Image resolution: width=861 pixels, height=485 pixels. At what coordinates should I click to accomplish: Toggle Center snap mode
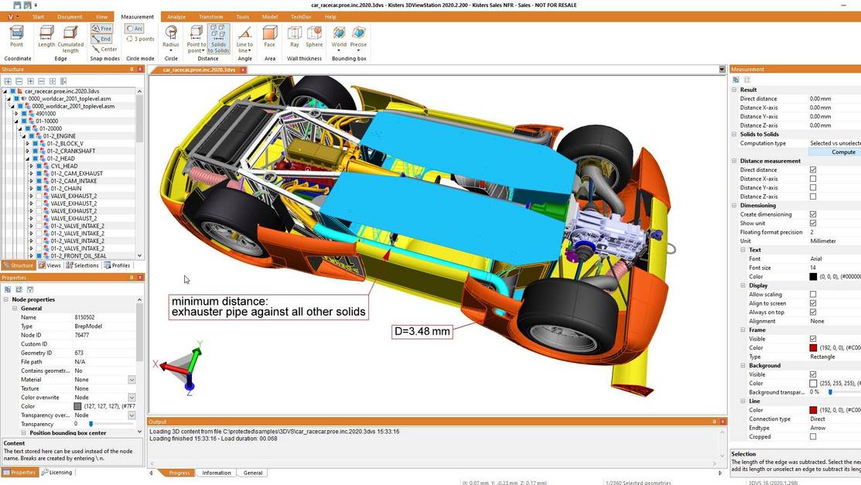[104, 49]
